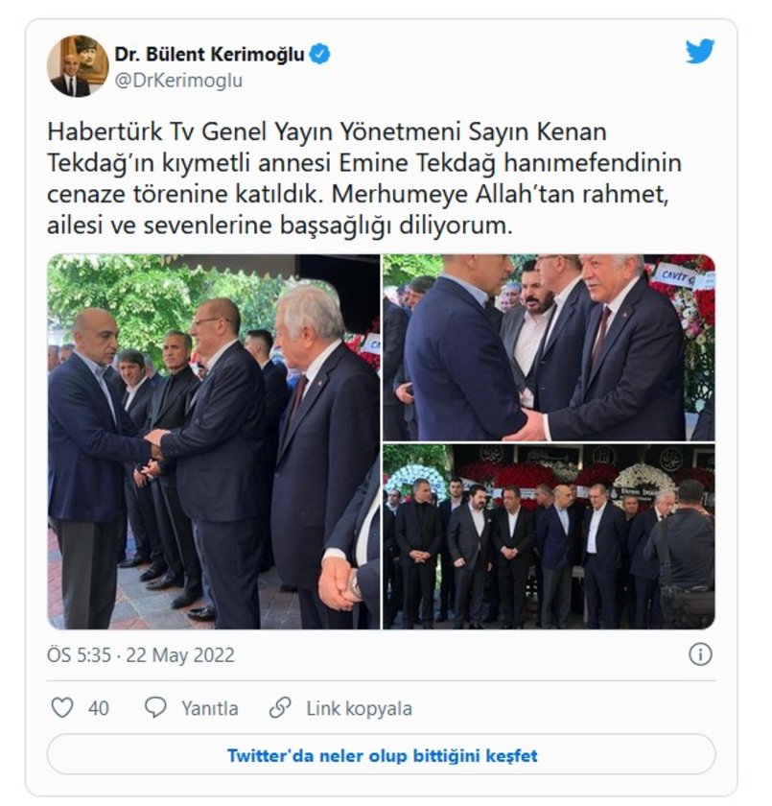The image size is (772, 806).
Task: Click the like count number 40
Action: [x=98, y=708]
